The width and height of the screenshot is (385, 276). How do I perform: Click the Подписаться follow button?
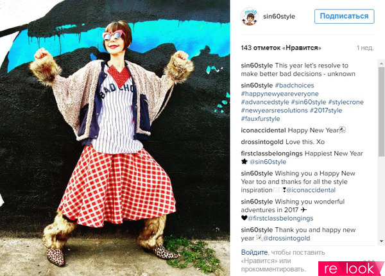click(344, 16)
